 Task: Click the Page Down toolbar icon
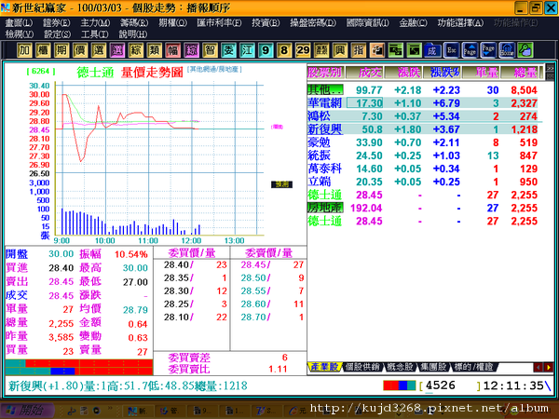tap(488, 50)
